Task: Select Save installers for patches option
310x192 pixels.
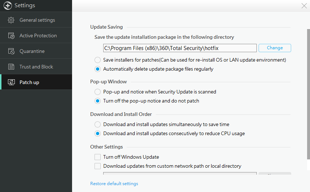Action: pyautogui.click(x=97, y=60)
